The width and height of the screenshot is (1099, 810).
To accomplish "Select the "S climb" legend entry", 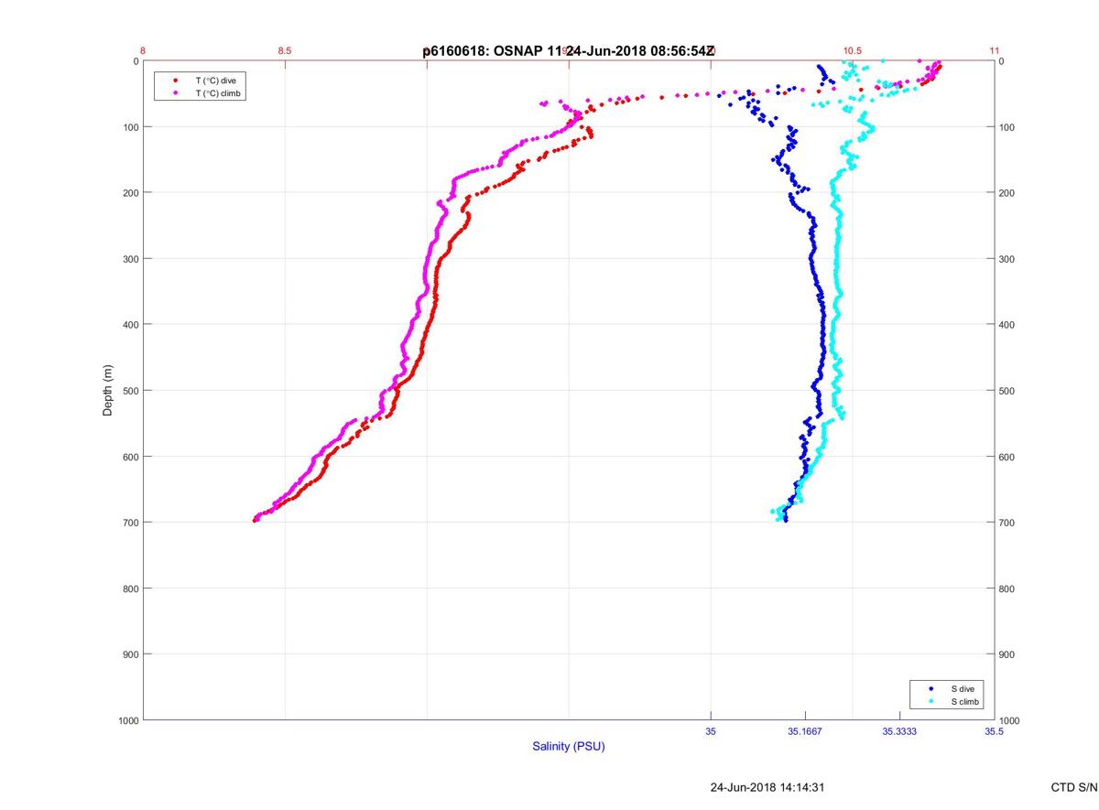I will [x=965, y=701].
